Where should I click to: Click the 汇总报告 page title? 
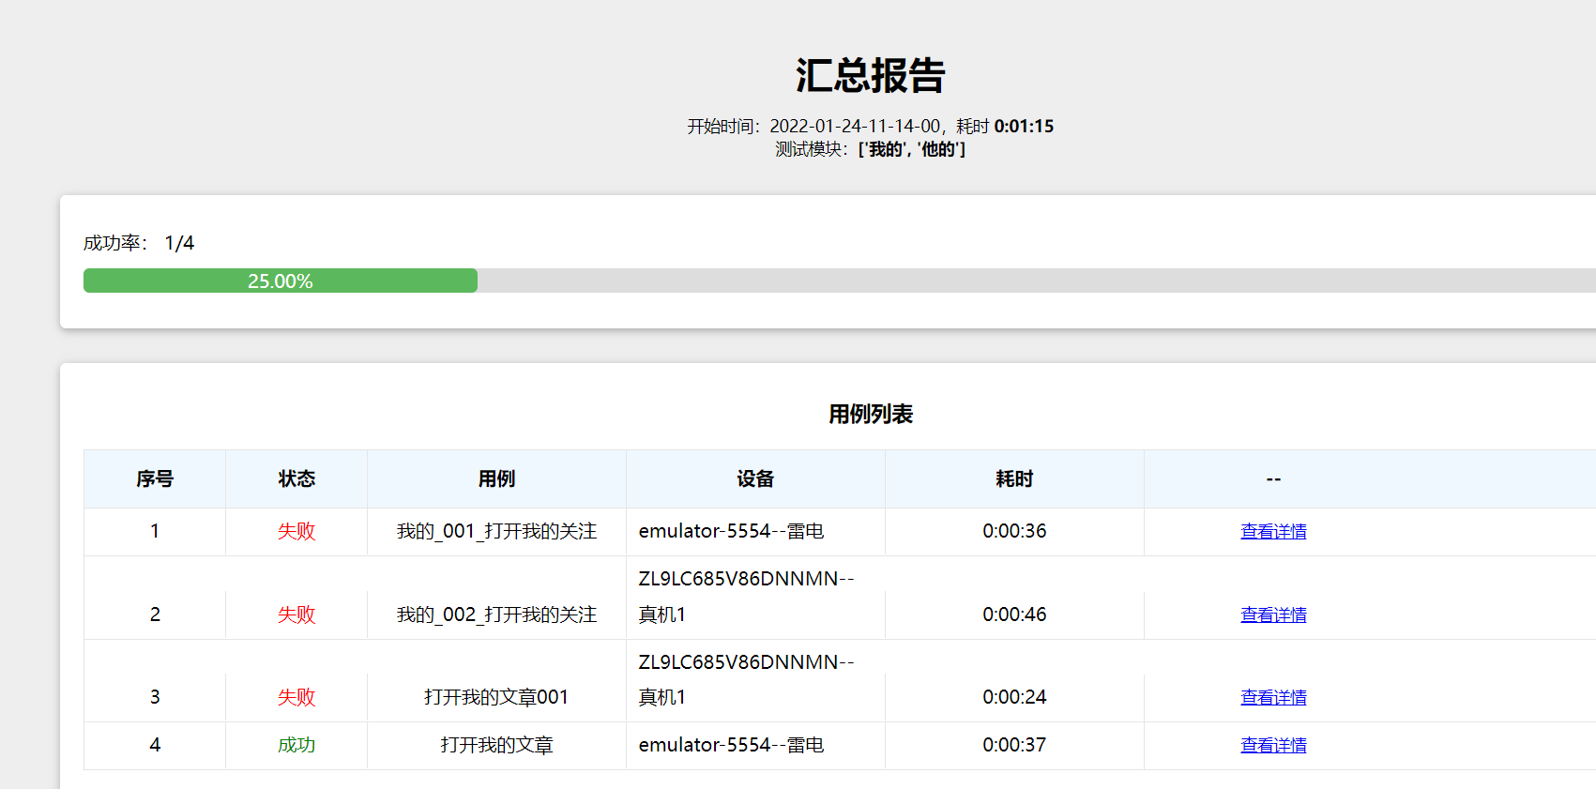871,75
